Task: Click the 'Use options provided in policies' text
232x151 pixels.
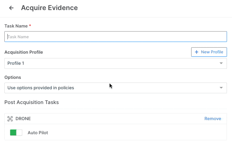Action: (x=41, y=88)
